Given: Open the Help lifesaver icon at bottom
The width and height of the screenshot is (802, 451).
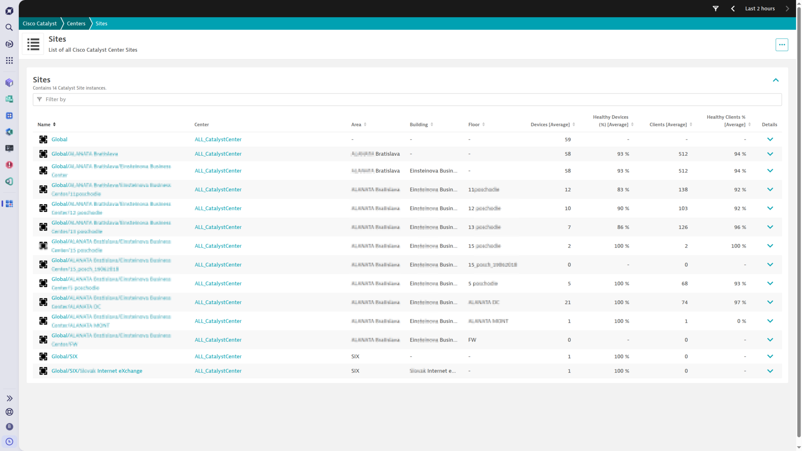Looking at the screenshot, I should [9, 412].
